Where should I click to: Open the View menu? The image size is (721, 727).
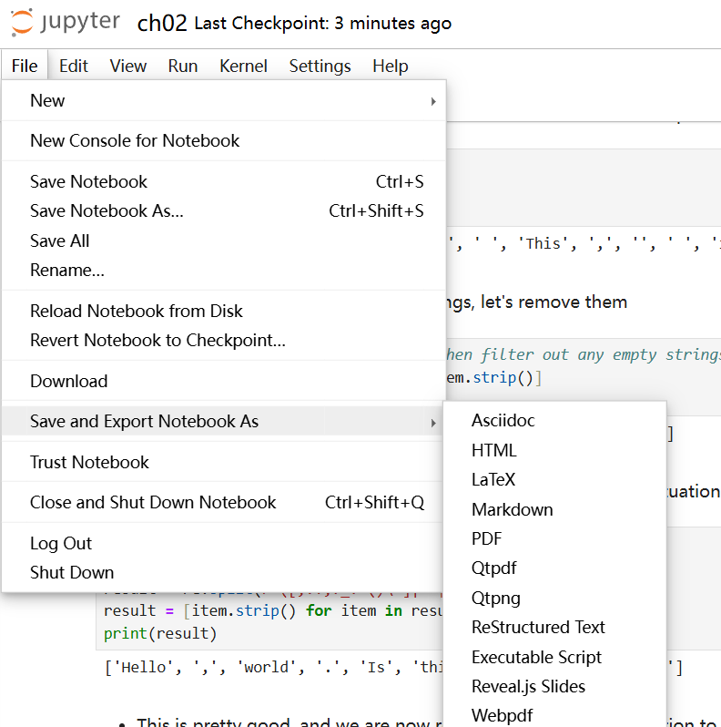tap(127, 66)
